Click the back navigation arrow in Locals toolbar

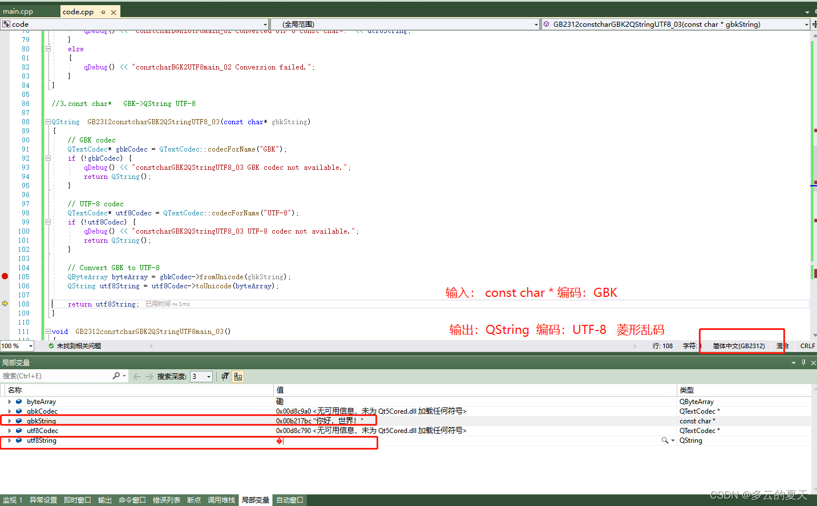(137, 376)
